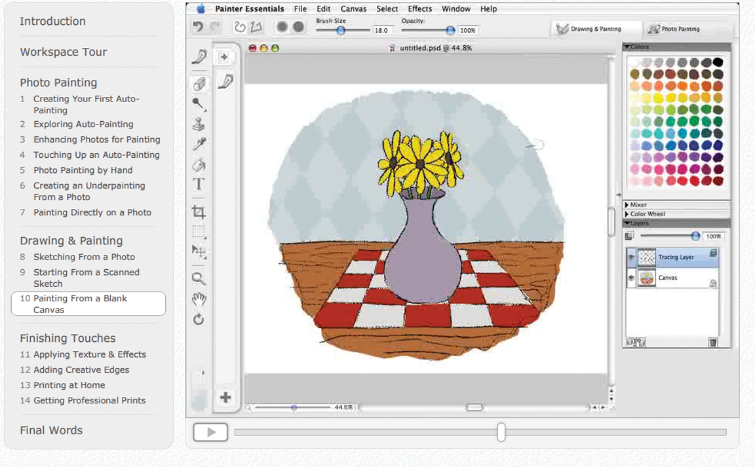Delete layer with the trash icon
Screen dimensions: 755x467
pos(712,342)
